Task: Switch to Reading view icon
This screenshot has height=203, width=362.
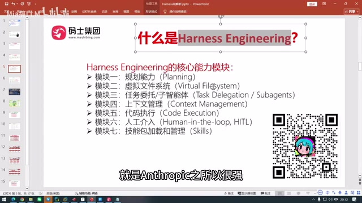Action: (x=299, y=193)
